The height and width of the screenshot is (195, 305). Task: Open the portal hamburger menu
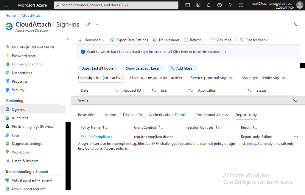6,5
